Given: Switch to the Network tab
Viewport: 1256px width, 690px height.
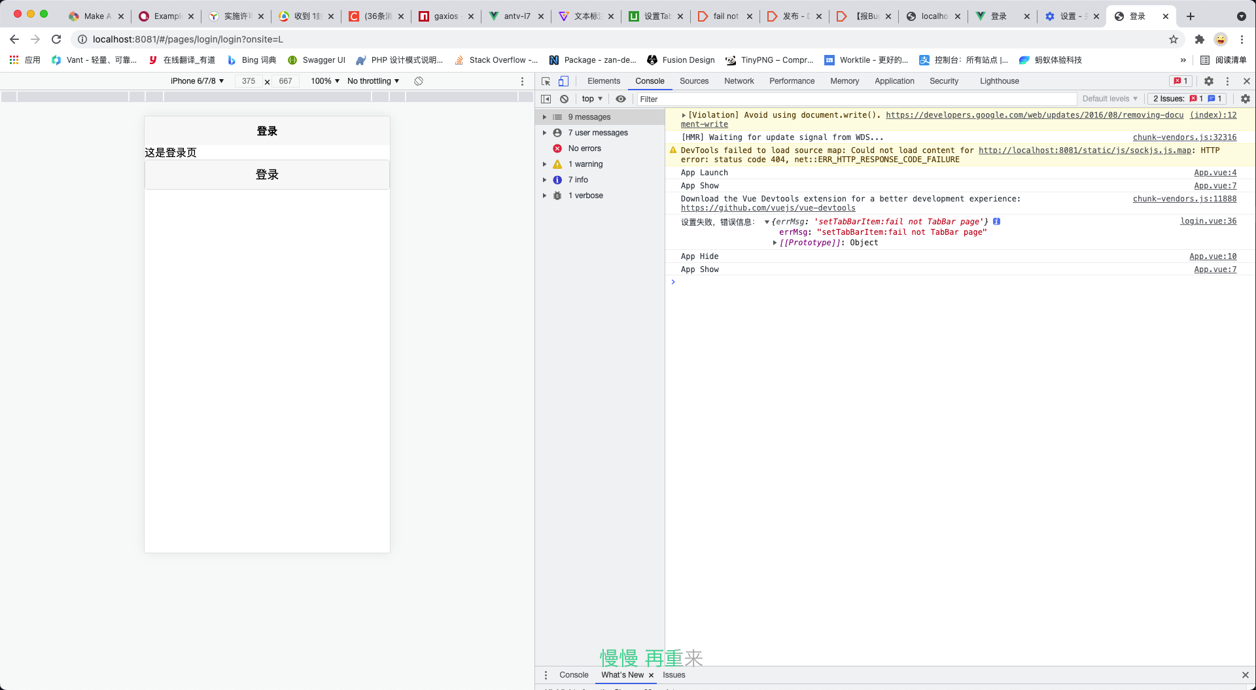Looking at the screenshot, I should pyautogui.click(x=739, y=81).
